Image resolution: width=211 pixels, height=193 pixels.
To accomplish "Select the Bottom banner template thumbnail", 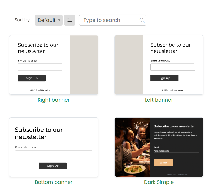I will 54,147.
